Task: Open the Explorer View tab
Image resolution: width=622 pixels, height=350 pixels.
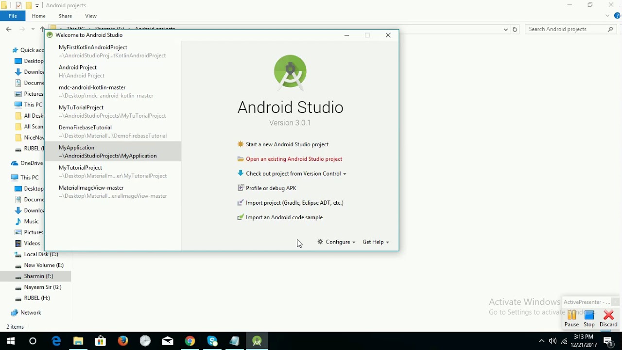Action: click(x=91, y=16)
